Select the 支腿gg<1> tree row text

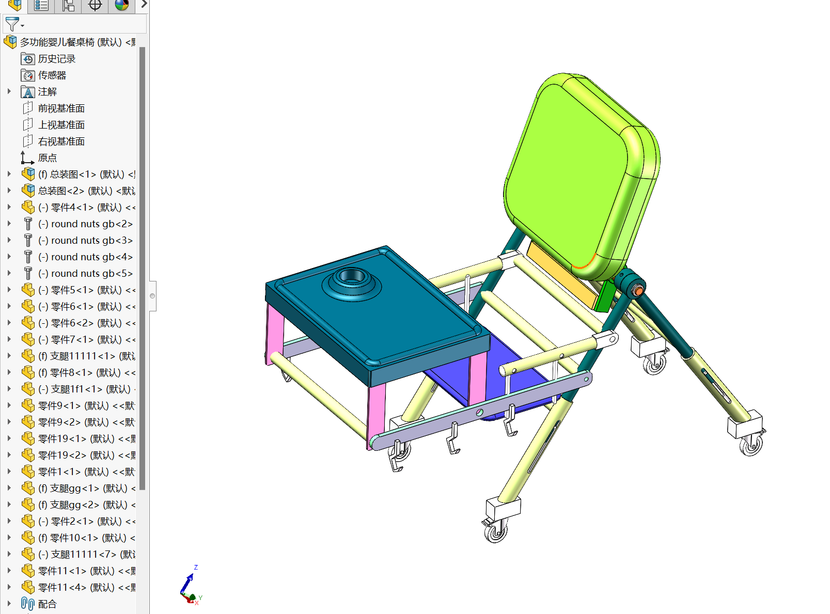pyautogui.click(x=87, y=488)
